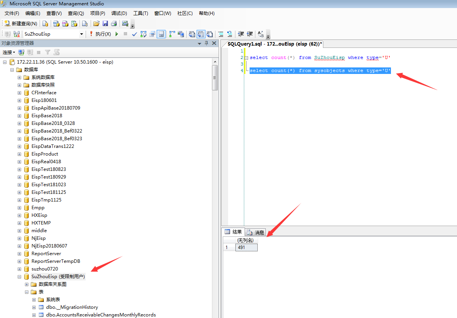Click the New Query button
Screen dimensions: 457x318
[21, 23]
